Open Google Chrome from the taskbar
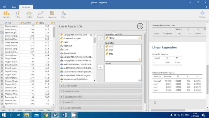209x118 pixels. click(x=46, y=115)
